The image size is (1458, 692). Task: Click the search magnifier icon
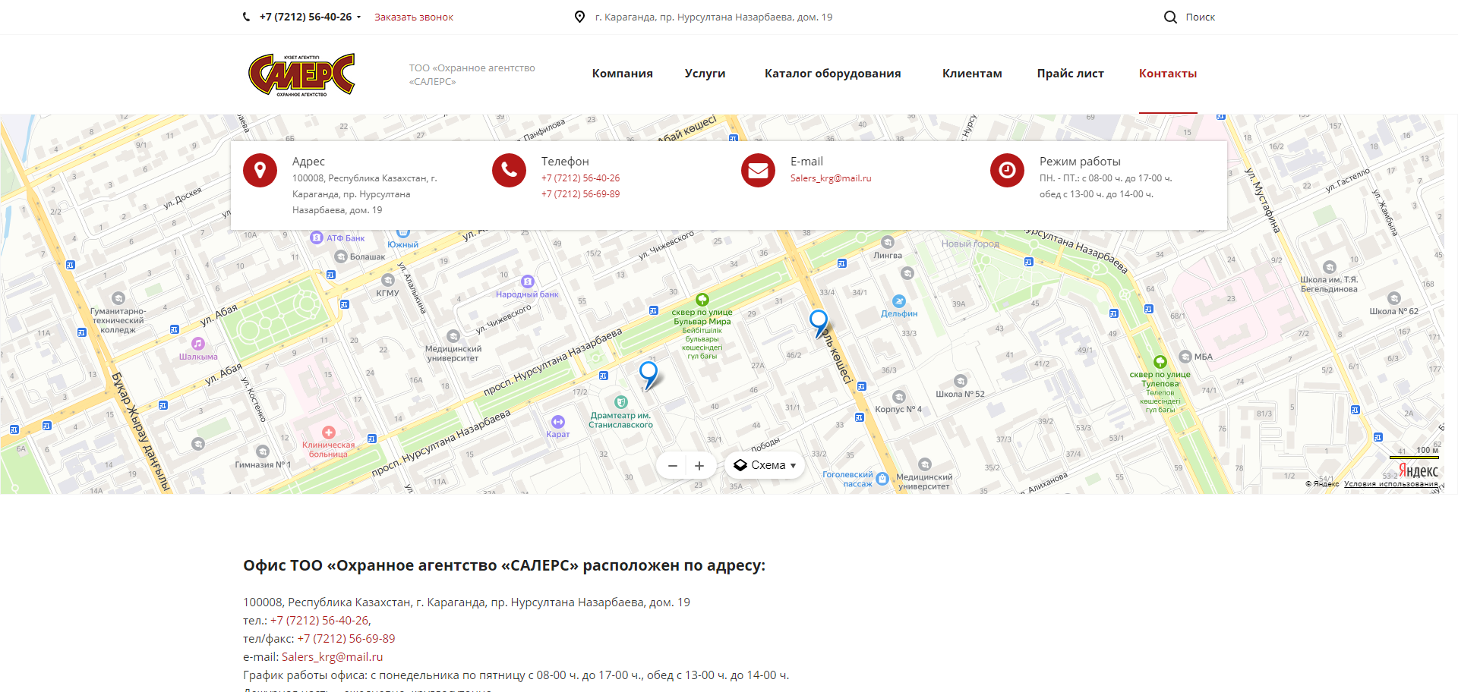1170,17
